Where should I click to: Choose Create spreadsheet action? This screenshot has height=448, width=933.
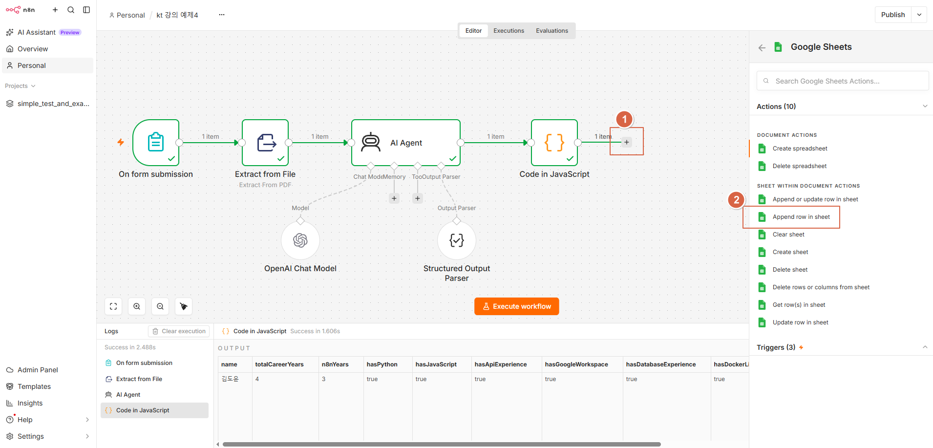point(800,149)
